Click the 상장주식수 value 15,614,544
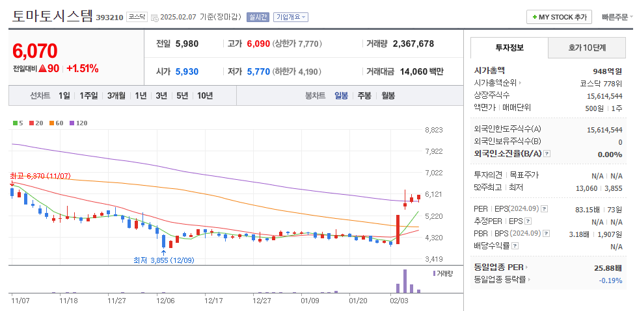 click(x=605, y=96)
